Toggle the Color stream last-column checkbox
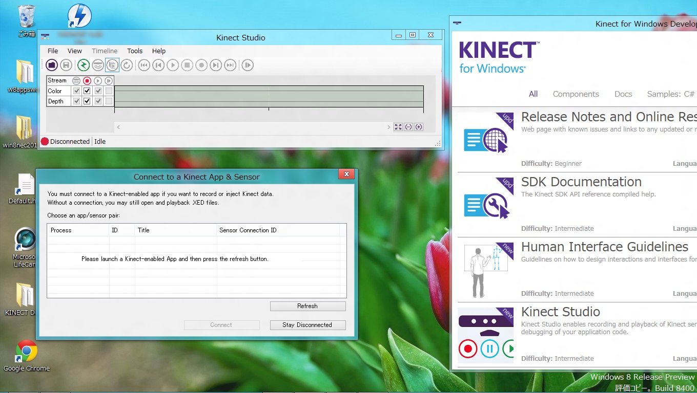Image resolution: width=697 pixels, height=393 pixels. point(109,91)
